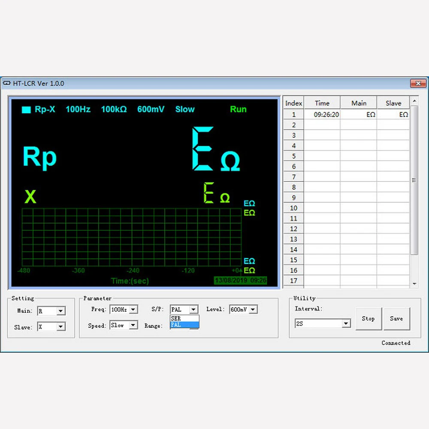This screenshot has height=429, width=429.
Task: Click the 100Hz readout on display
Action: [78, 109]
